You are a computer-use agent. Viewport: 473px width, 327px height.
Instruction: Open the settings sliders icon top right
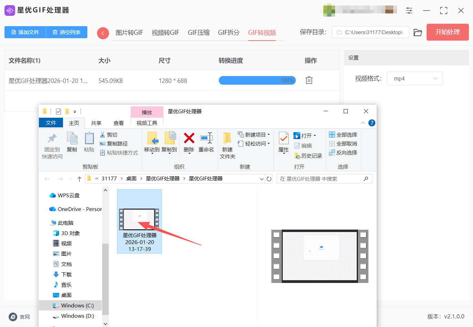pyautogui.click(x=409, y=11)
